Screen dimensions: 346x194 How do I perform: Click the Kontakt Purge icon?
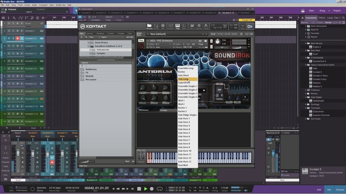coord(206,26)
